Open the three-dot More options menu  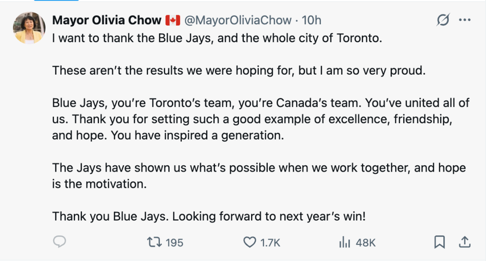coord(464,20)
